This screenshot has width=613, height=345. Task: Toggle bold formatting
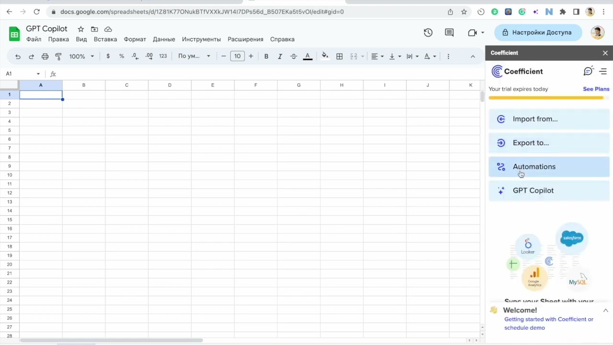point(266,57)
